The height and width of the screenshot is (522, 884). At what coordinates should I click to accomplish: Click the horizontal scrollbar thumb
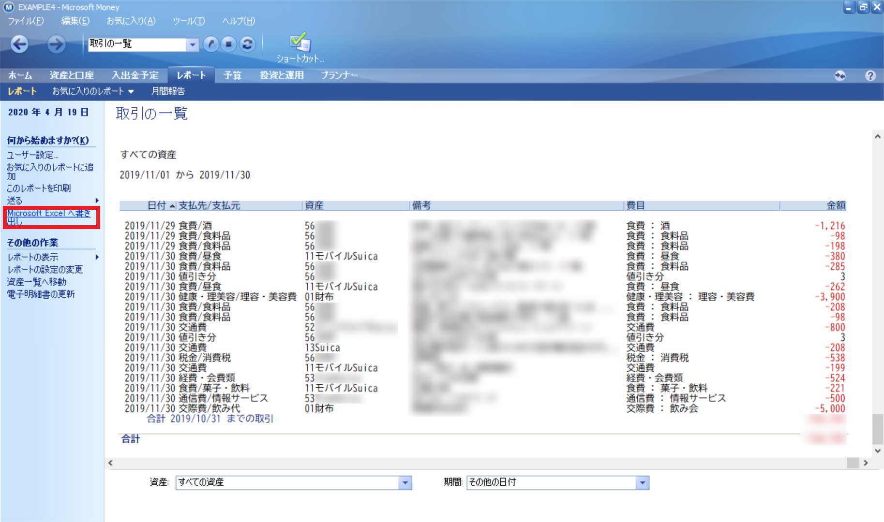pos(853,463)
